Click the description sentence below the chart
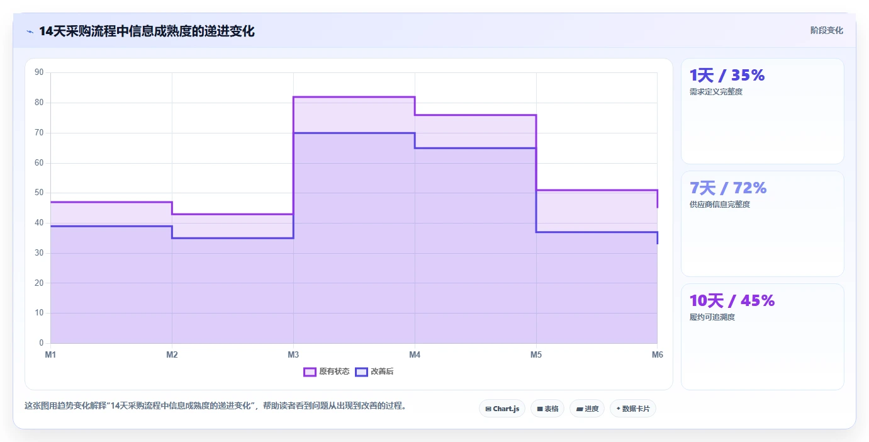This screenshot has width=869, height=442. [x=216, y=405]
